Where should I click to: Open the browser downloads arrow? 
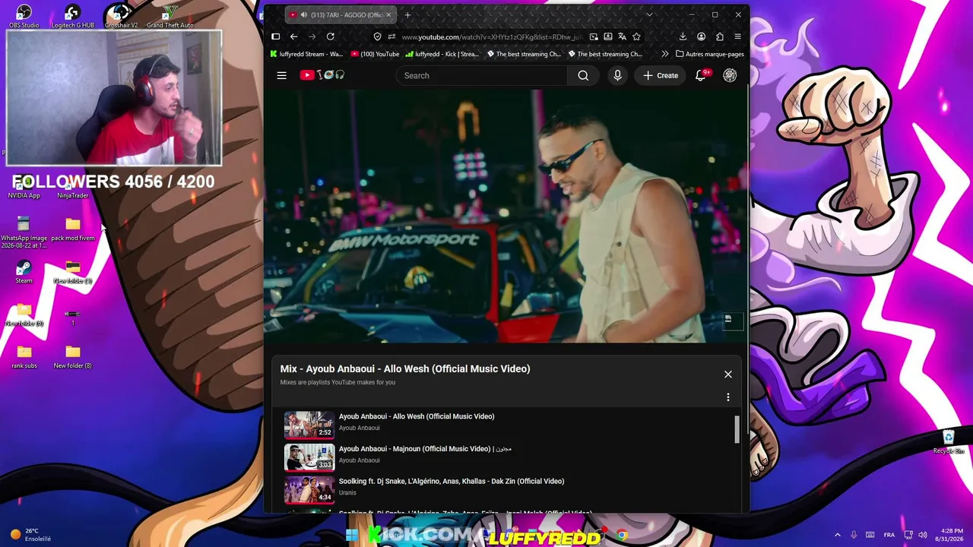[683, 36]
